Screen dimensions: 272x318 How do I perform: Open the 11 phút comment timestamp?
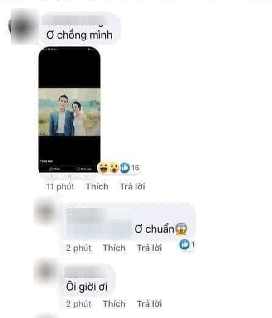pos(60,187)
